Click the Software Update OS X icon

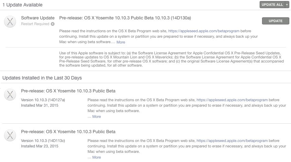[10, 21]
